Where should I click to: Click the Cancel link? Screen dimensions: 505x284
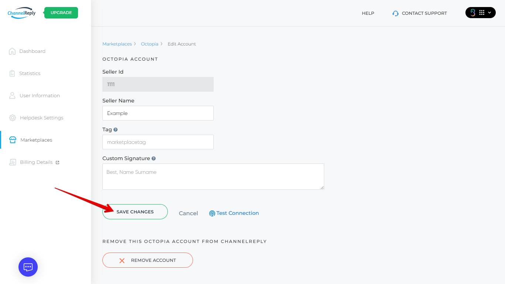[x=189, y=213]
